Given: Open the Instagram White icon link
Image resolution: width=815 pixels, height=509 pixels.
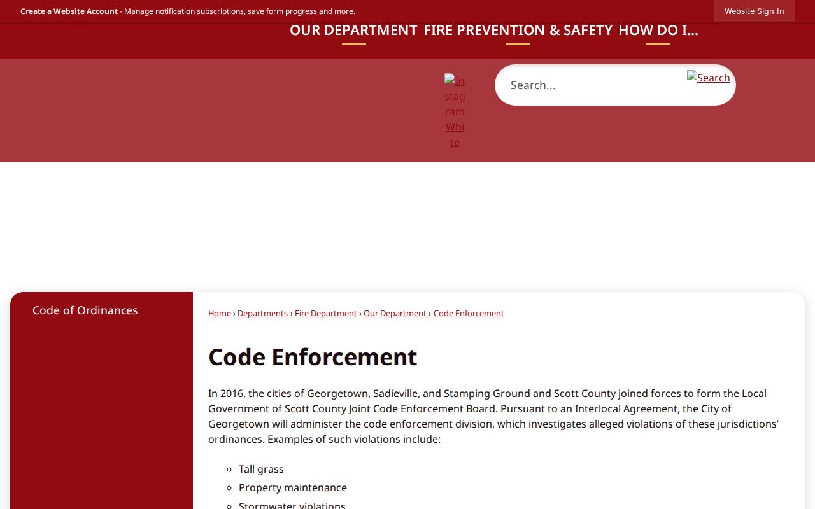Looking at the screenshot, I should [455, 111].
